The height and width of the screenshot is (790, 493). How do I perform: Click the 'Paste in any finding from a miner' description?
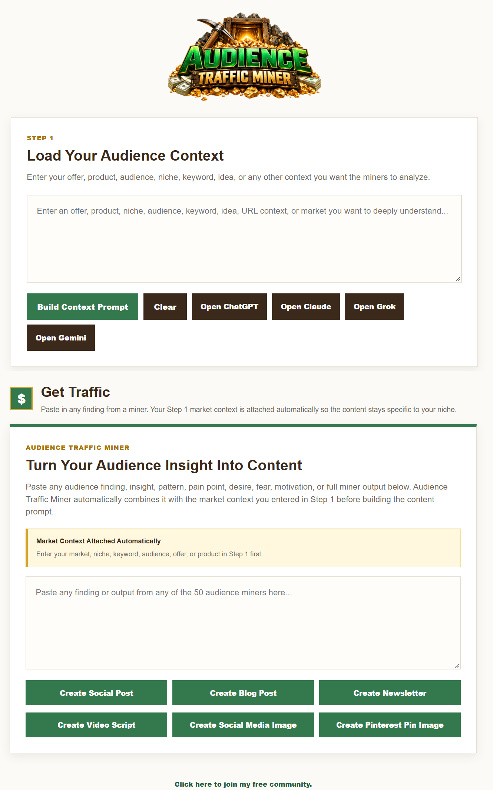tap(249, 410)
